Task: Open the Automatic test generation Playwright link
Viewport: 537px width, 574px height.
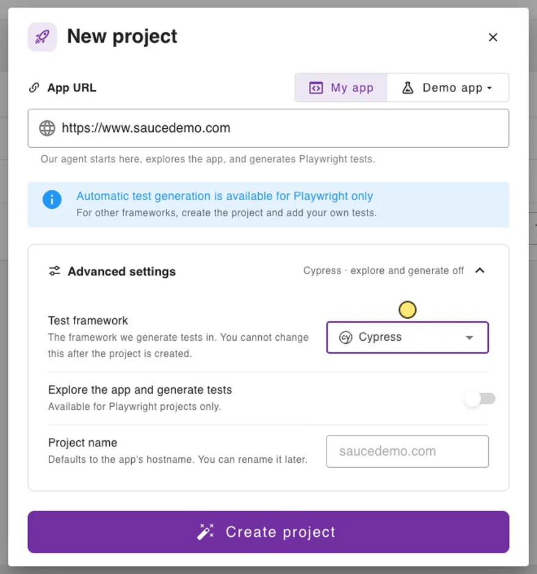Action: point(225,196)
